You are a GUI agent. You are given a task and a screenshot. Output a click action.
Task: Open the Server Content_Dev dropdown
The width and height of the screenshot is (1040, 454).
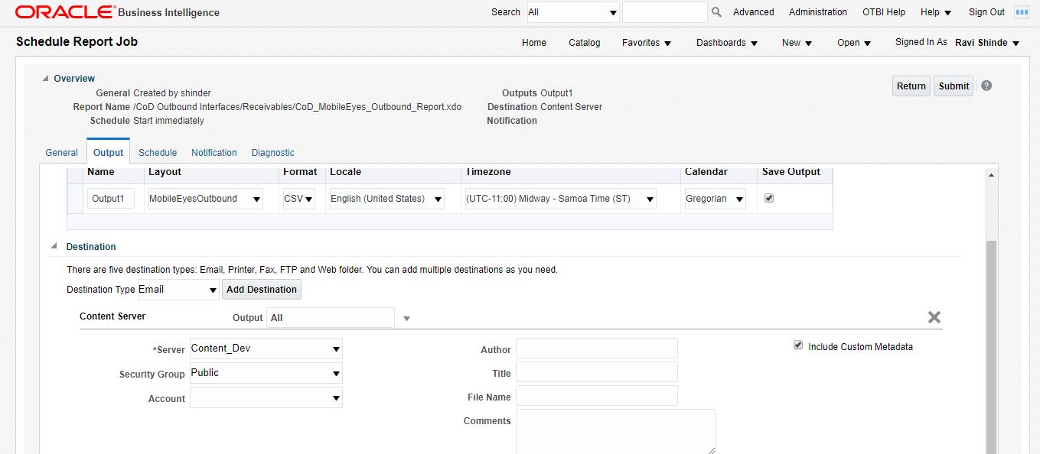pos(266,349)
